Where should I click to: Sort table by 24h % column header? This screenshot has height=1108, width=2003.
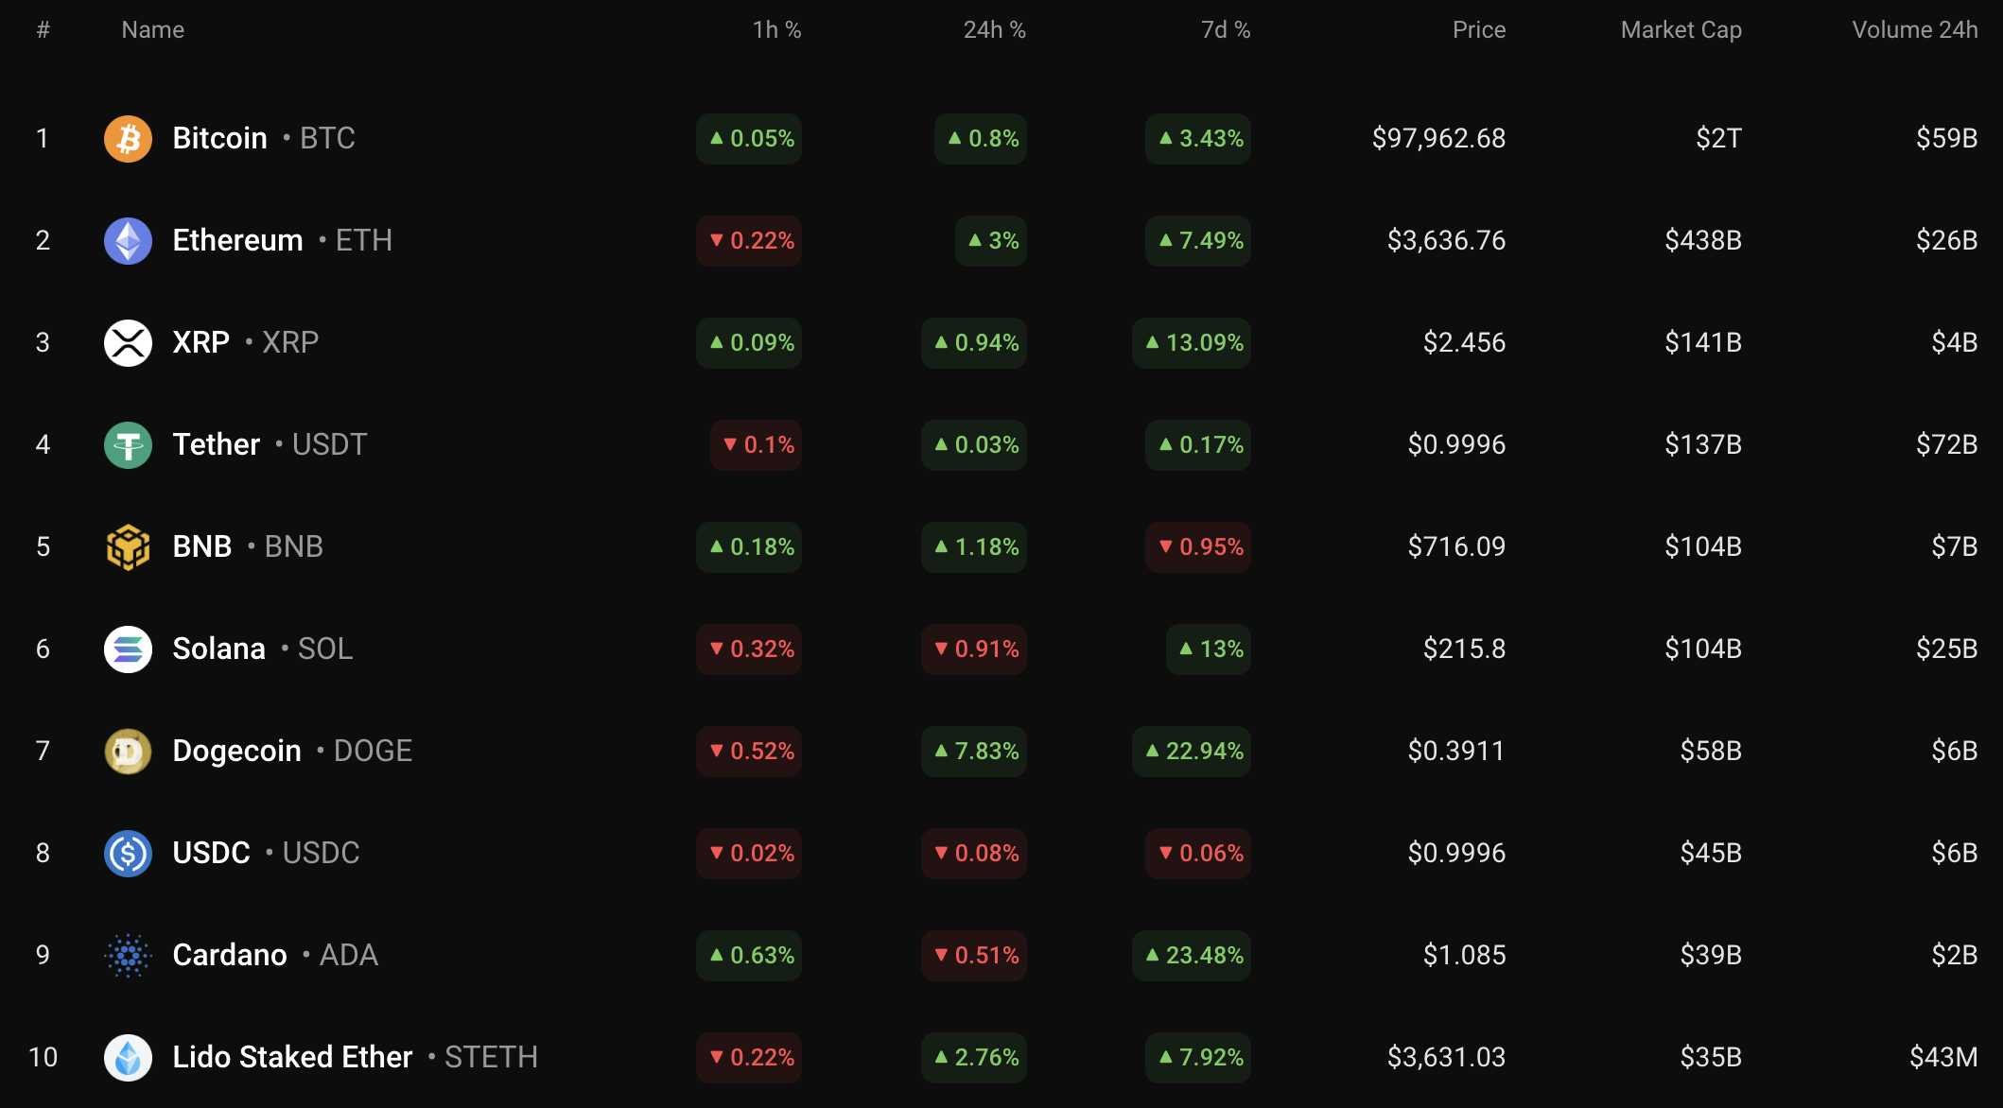point(994,30)
